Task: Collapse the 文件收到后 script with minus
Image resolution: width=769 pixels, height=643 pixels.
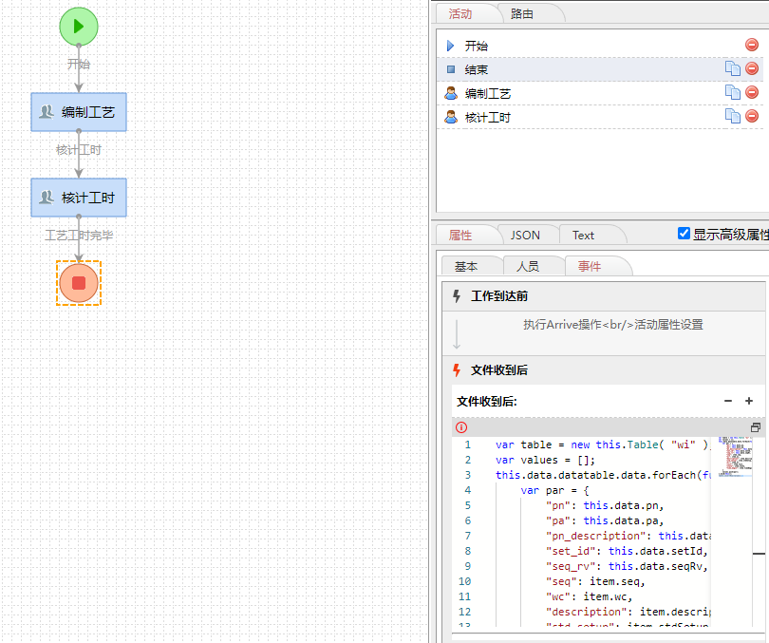Action: pos(728,401)
